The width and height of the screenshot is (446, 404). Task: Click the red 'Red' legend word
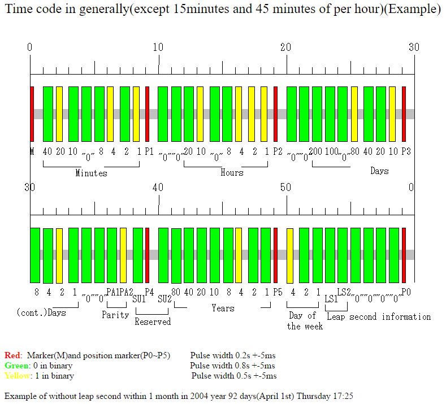(x=12, y=355)
